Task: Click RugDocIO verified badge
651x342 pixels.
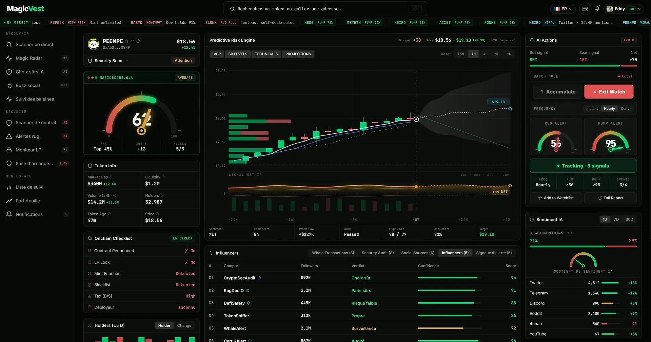Action: coord(248,291)
